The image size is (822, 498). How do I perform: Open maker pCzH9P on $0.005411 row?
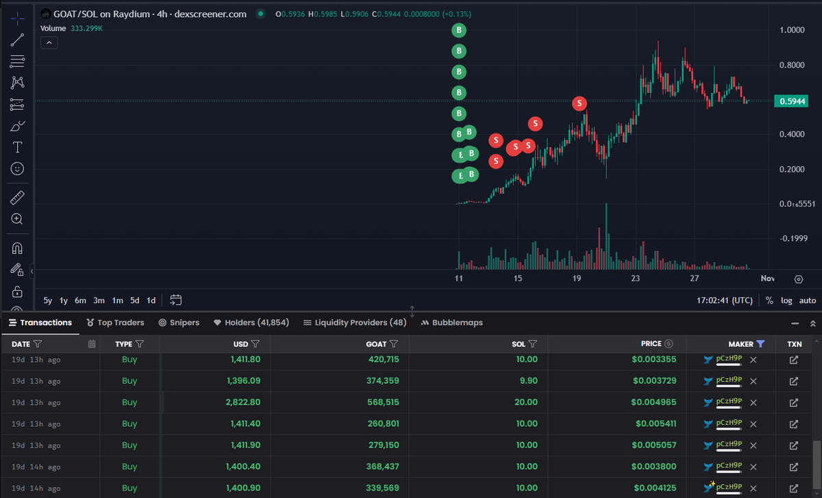click(729, 423)
